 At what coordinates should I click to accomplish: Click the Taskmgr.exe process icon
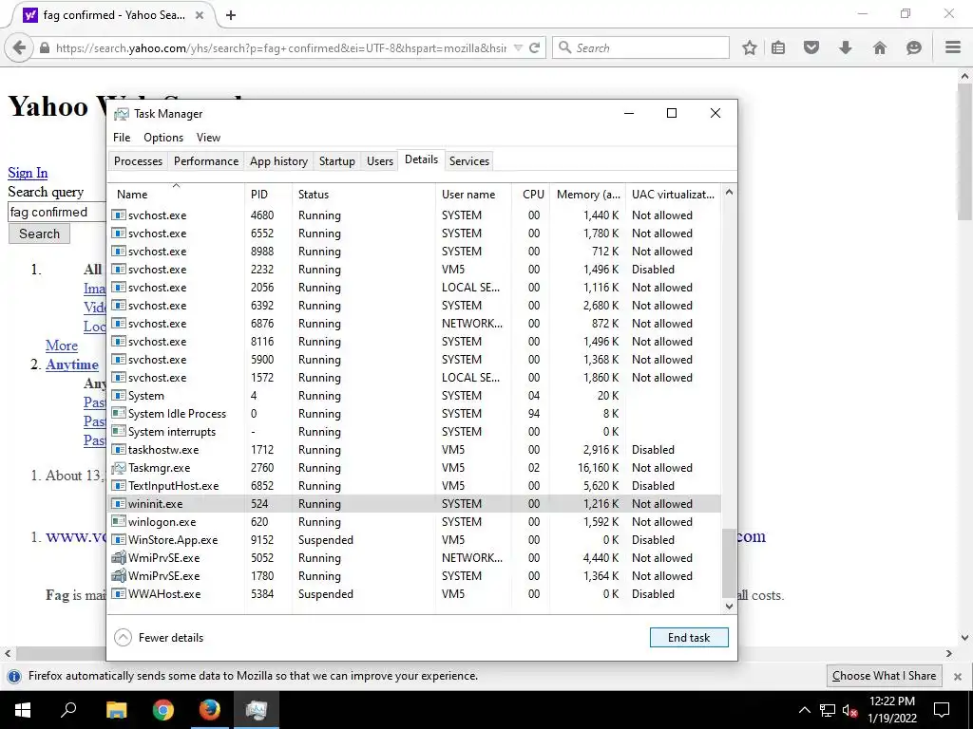(119, 467)
